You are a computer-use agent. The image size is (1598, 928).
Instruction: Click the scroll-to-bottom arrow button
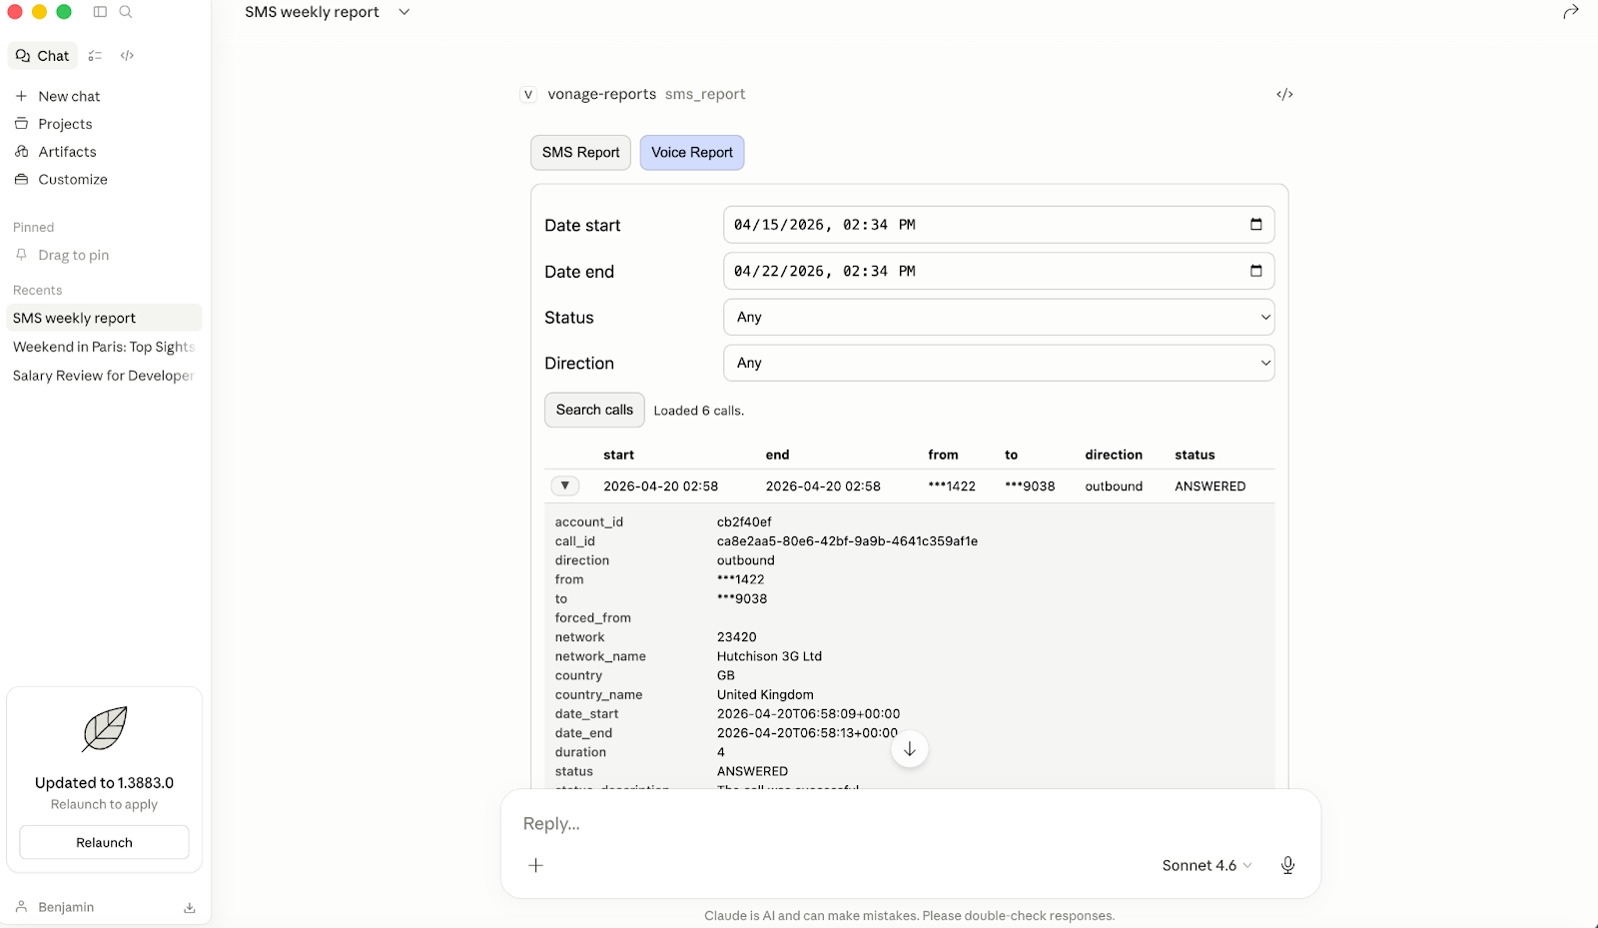[910, 749]
